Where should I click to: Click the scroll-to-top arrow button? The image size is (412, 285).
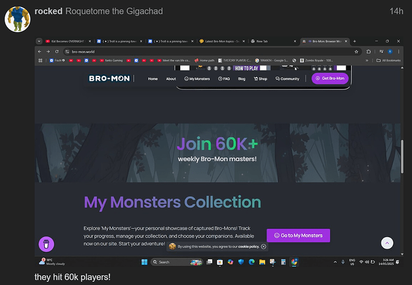click(387, 243)
